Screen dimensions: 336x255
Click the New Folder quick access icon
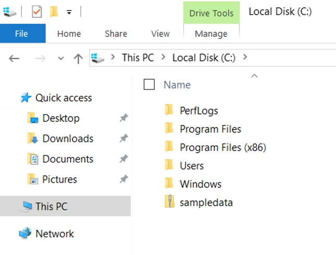[54, 11]
